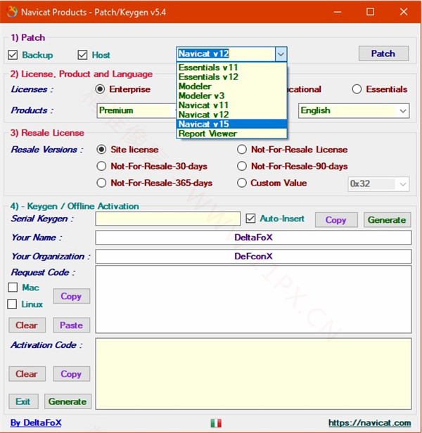Click inside the Activation Code text area

pos(253,374)
